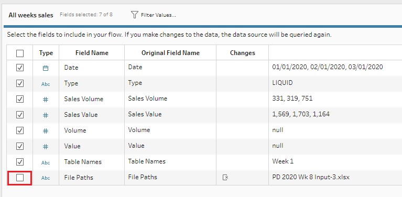The width and height of the screenshot is (402, 197).
Task: Uncheck the Date field checkbox
Action: [20, 68]
